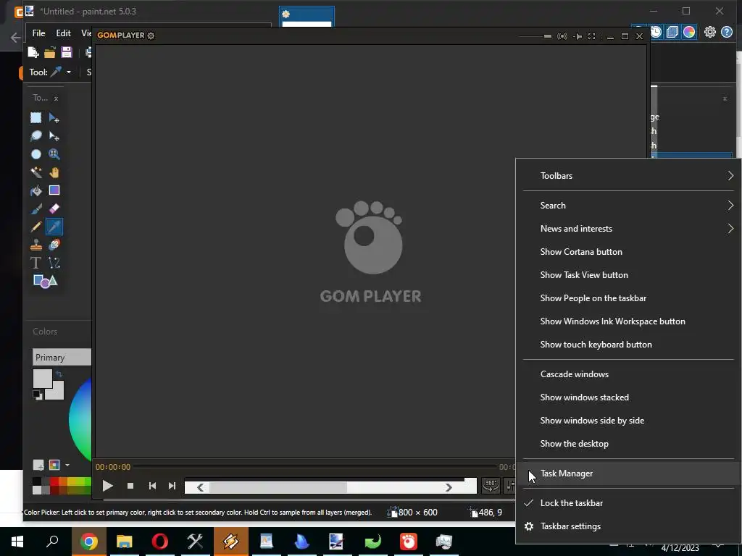Choose Cascade windows
742x556 pixels.
[628, 374]
